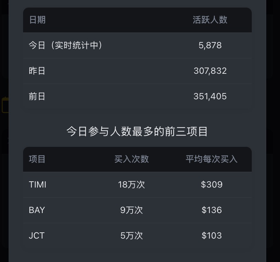Screen dimensions: 280x262
Task: Select the TIMI project name
Action: [38, 185]
